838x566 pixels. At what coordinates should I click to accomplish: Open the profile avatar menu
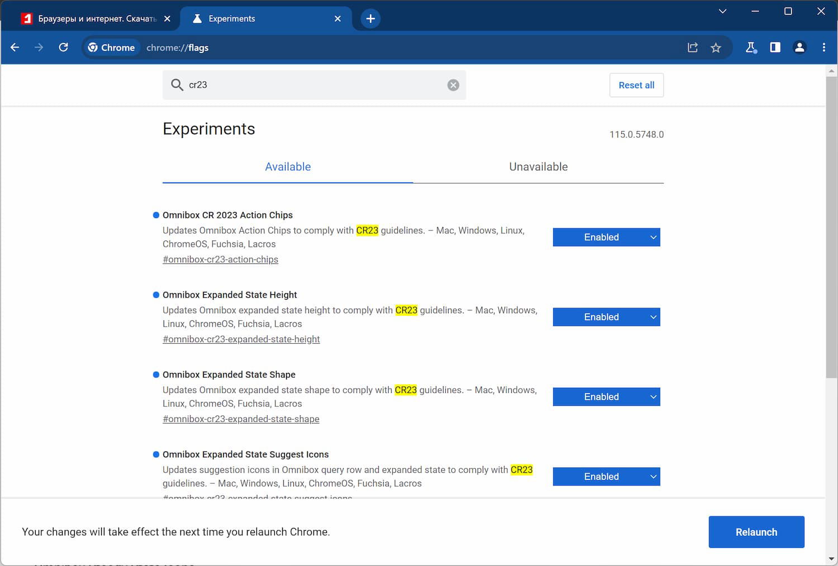point(799,47)
